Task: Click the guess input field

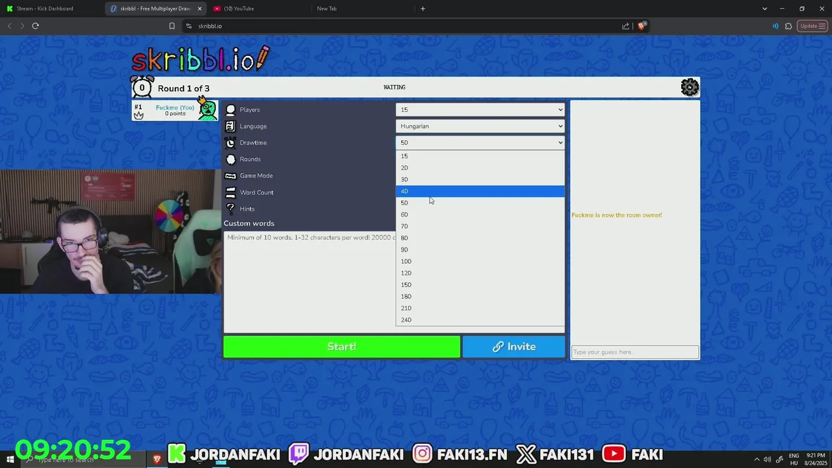Action: tap(634, 352)
